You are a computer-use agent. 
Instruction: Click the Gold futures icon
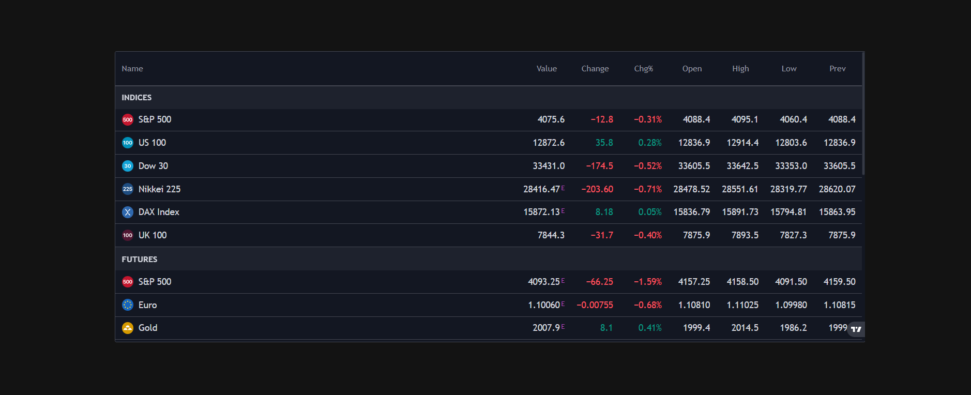pos(128,328)
